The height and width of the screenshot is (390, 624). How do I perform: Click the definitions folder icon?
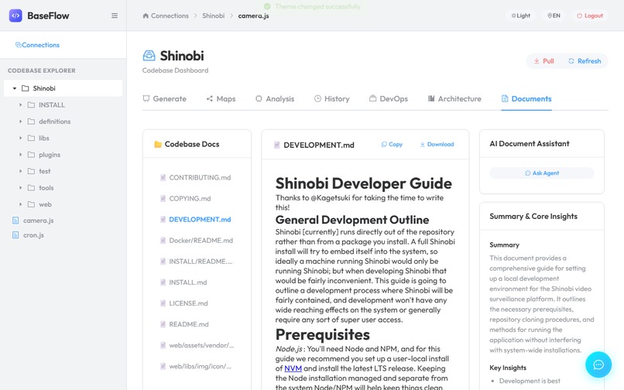pyautogui.click(x=31, y=121)
